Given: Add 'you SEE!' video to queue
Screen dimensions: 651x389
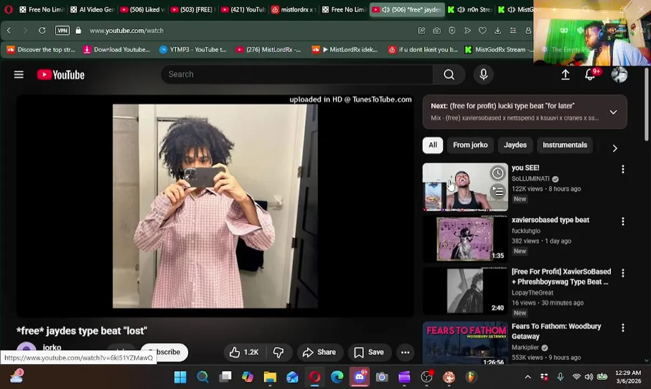Looking at the screenshot, I should 497,191.
